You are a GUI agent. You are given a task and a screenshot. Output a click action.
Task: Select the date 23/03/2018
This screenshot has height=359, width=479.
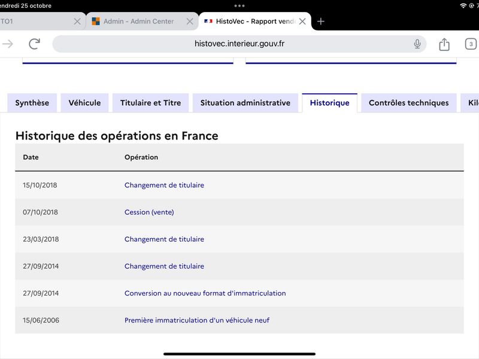(x=41, y=239)
